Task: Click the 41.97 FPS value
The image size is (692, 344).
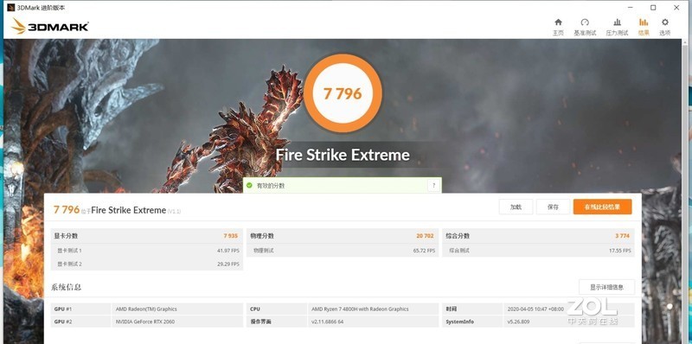Action: point(228,251)
